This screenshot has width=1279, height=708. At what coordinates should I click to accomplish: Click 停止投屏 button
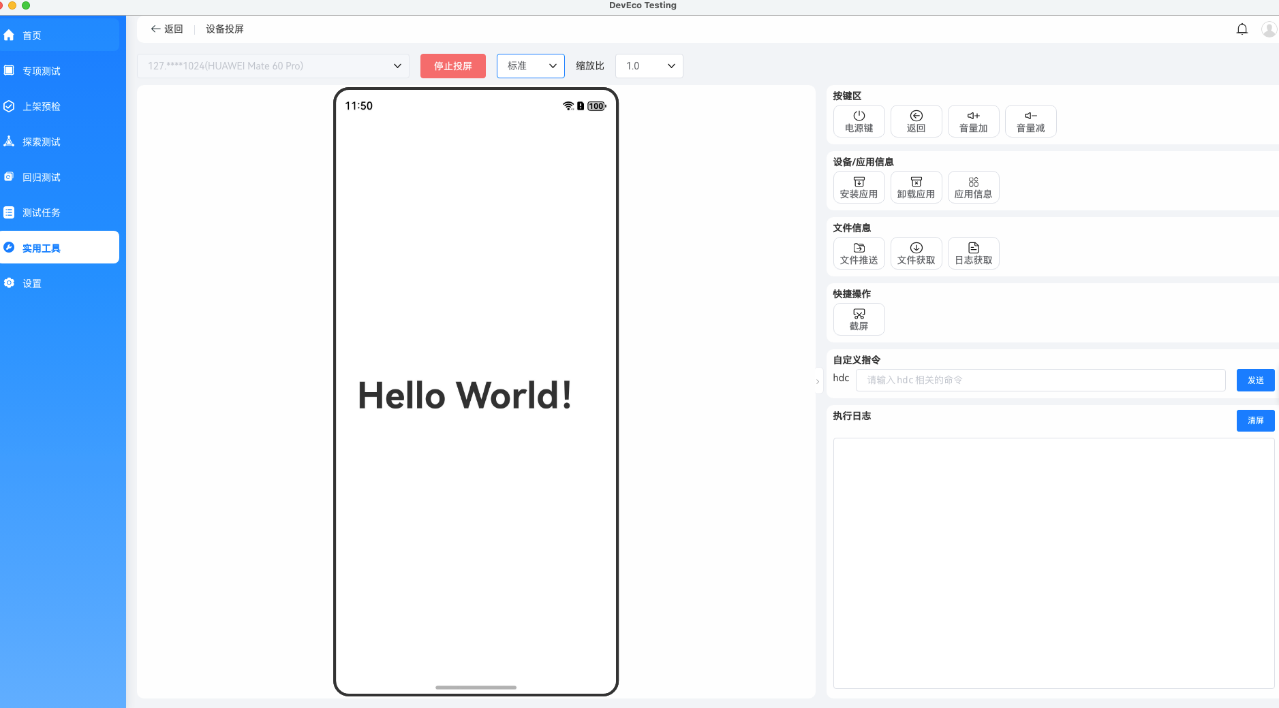pos(453,66)
